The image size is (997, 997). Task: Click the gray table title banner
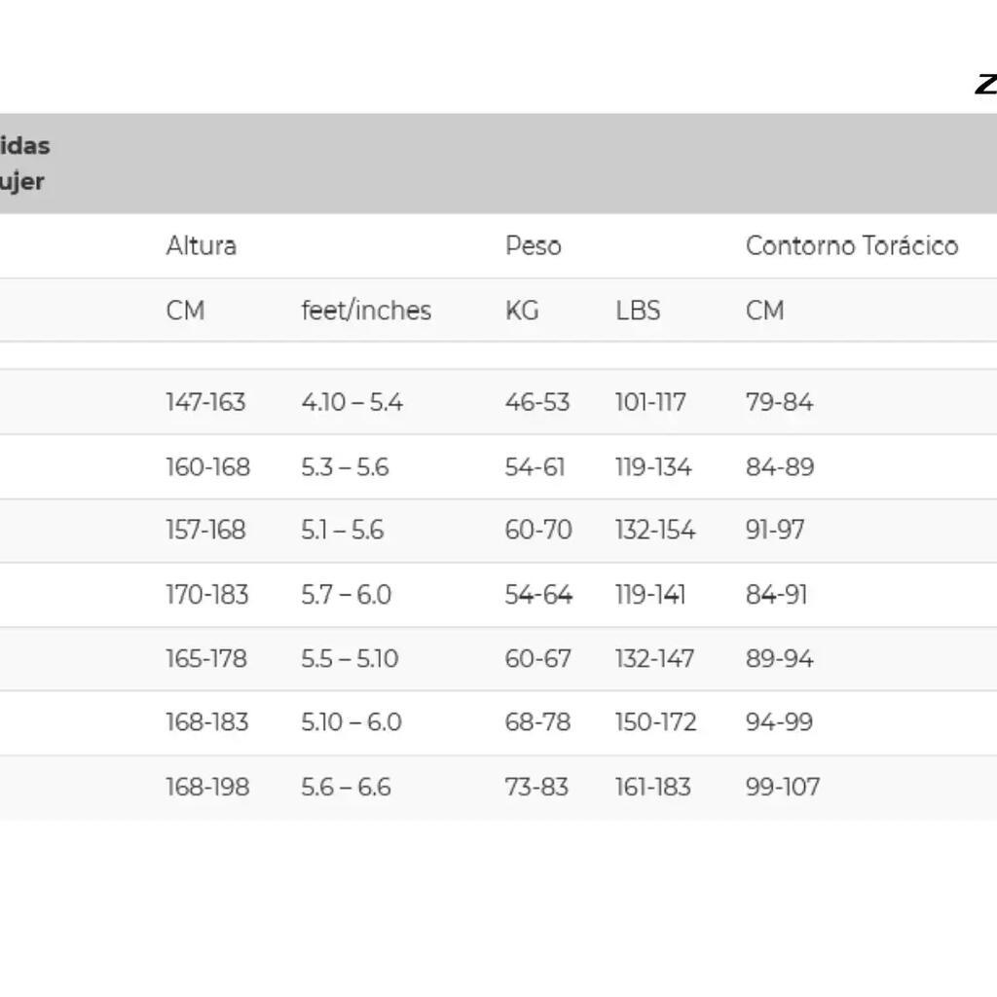point(498,164)
